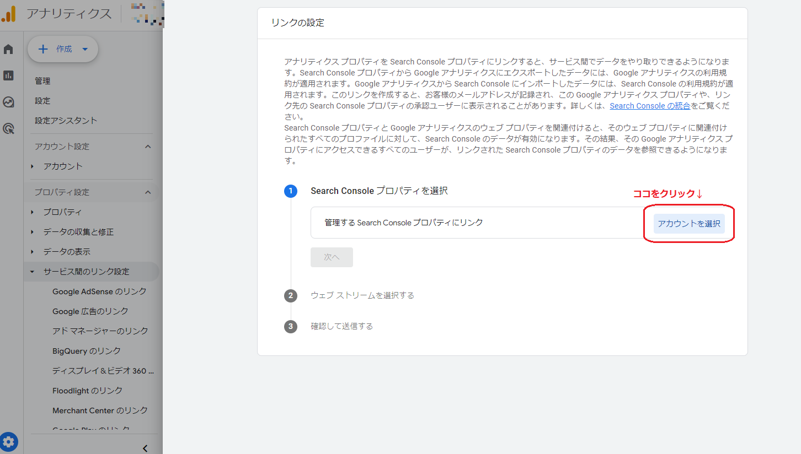Click the disabled 次へ button
The height and width of the screenshot is (454, 801).
(x=332, y=257)
